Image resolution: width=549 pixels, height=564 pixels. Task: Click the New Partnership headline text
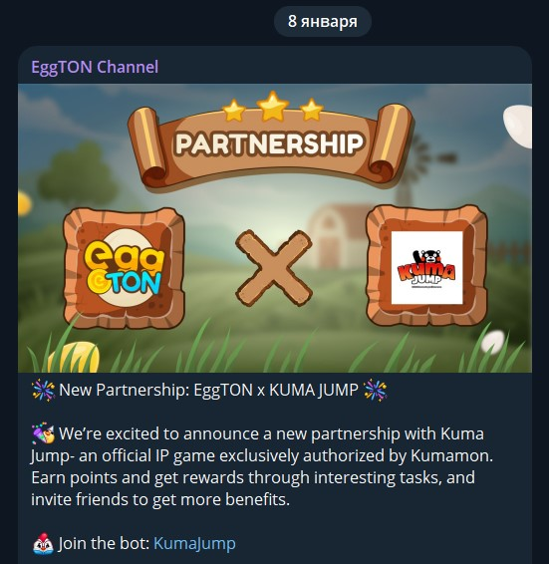[x=208, y=391]
